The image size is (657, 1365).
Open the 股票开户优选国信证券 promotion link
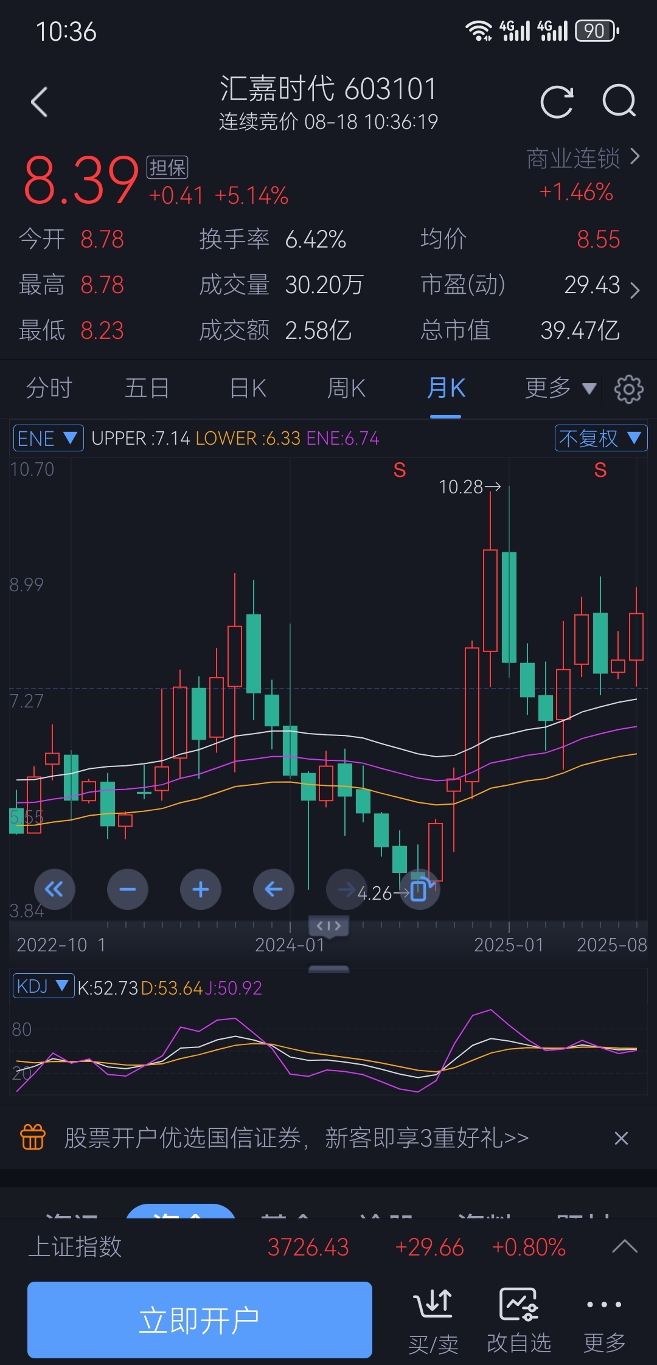pyautogui.click(x=297, y=1137)
